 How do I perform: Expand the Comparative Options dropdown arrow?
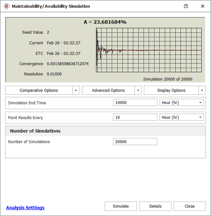(76, 90)
